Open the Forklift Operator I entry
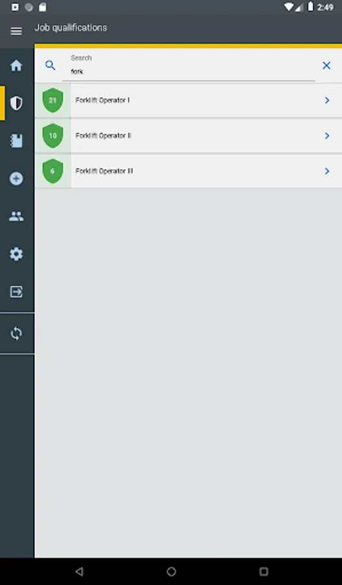 click(188, 100)
